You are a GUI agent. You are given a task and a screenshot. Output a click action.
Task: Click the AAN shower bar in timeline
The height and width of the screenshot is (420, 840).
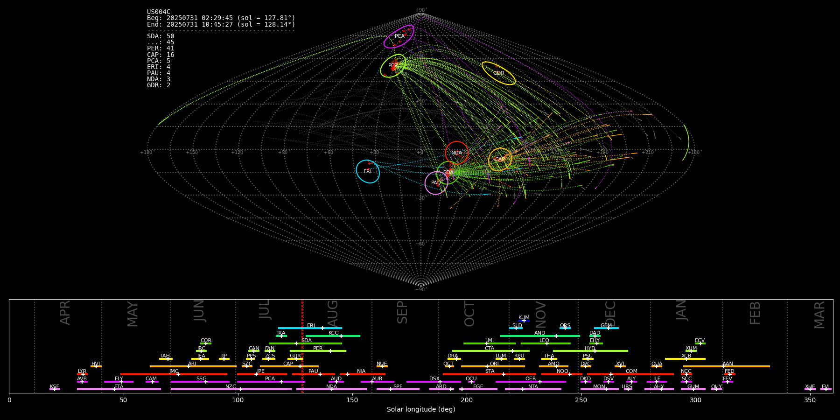(727, 366)
